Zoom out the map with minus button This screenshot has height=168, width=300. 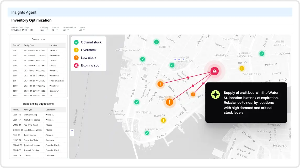[x=72, y=134]
